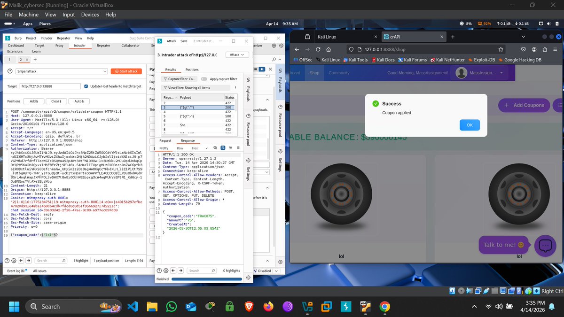Viewport: 564px width, 317px height.
Task: Click into the Target URL field
Action: click(50, 86)
